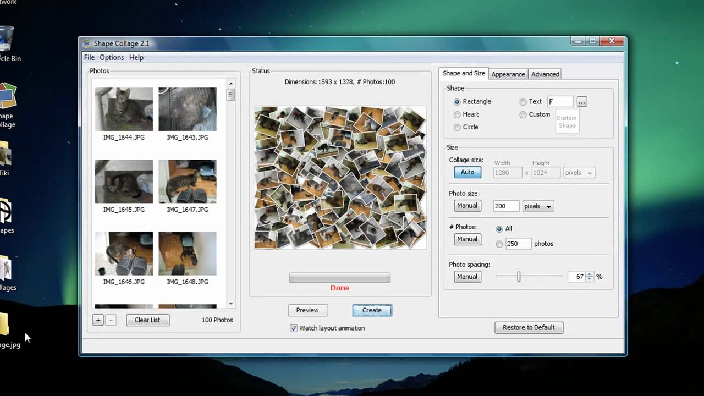Click the collage Height field
704x396 pixels.
546,173
